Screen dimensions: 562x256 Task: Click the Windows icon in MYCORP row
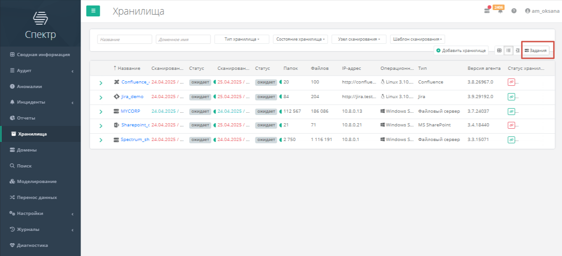tap(383, 111)
